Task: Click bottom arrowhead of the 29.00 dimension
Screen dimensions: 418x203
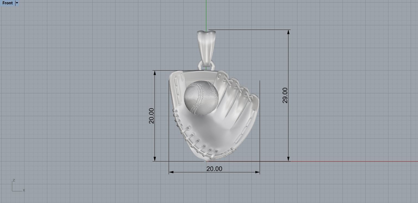Action: pyautogui.click(x=288, y=159)
